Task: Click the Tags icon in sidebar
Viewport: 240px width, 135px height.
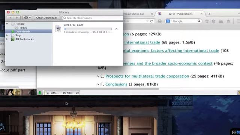Action: tap(12, 35)
